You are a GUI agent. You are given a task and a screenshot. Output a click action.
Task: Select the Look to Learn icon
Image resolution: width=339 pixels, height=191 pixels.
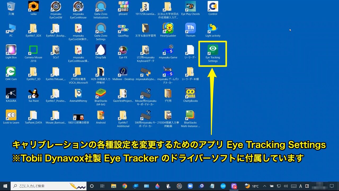click(11, 117)
